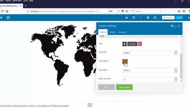Open a new browser tab
Viewport: 190px width, 107px height.
point(26,6)
